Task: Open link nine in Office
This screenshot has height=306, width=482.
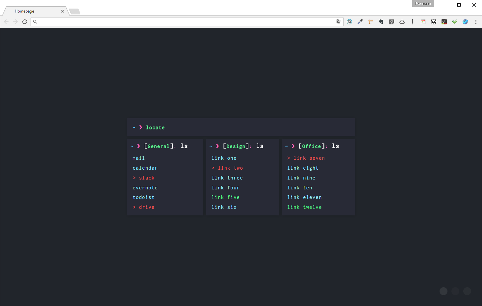Action: tap(301, 178)
